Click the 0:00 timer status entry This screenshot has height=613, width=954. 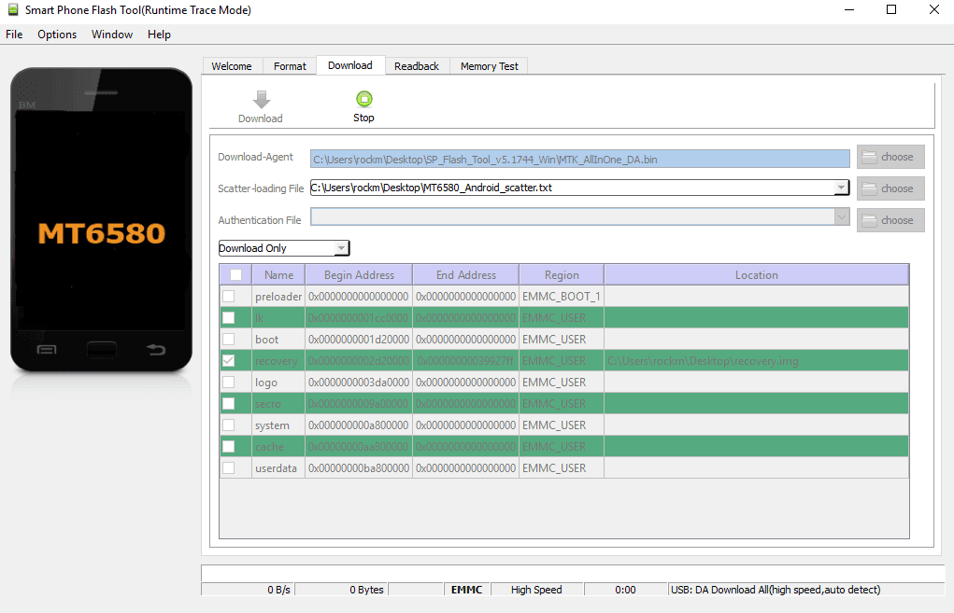click(x=625, y=590)
